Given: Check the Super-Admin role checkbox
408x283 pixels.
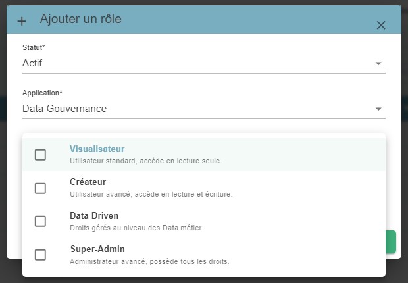Looking at the screenshot, I should point(40,255).
